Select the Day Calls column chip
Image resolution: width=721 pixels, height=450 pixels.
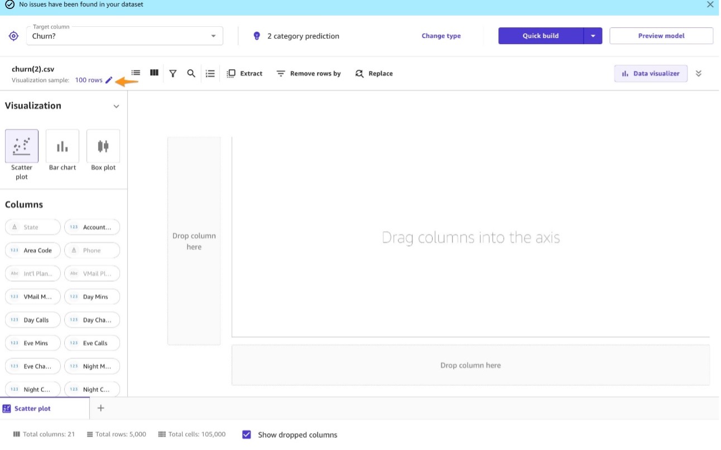click(x=33, y=320)
